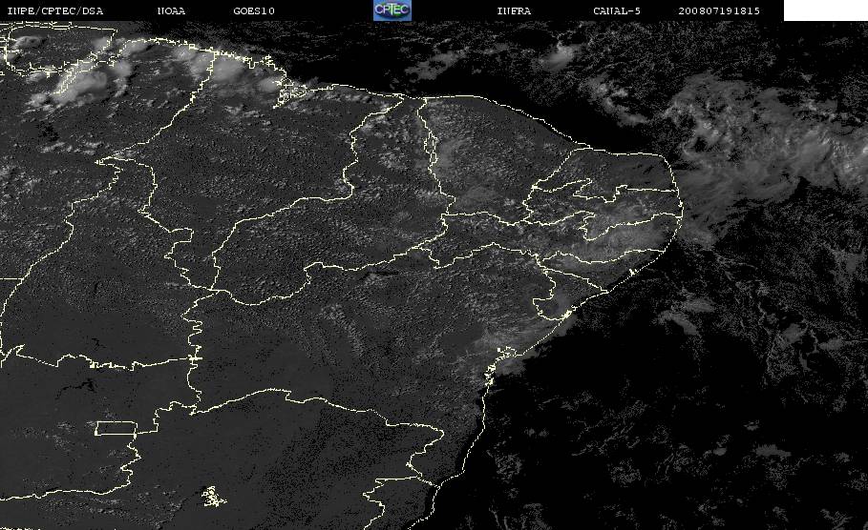Click the CPTEC logo in header
Viewport: 868px width, 530px height.
(x=392, y=10)
